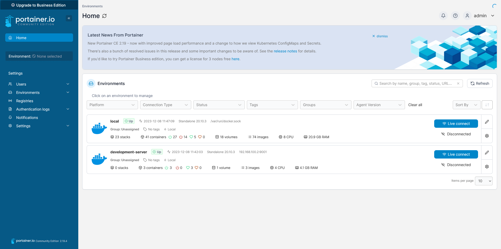Open the release notes link
501x249 pixels.
pyautogui.click(x=285, y=51)
